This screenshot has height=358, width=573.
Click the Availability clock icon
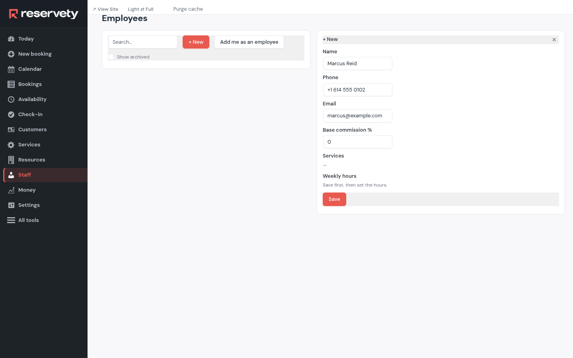click(x=11, y=99)
